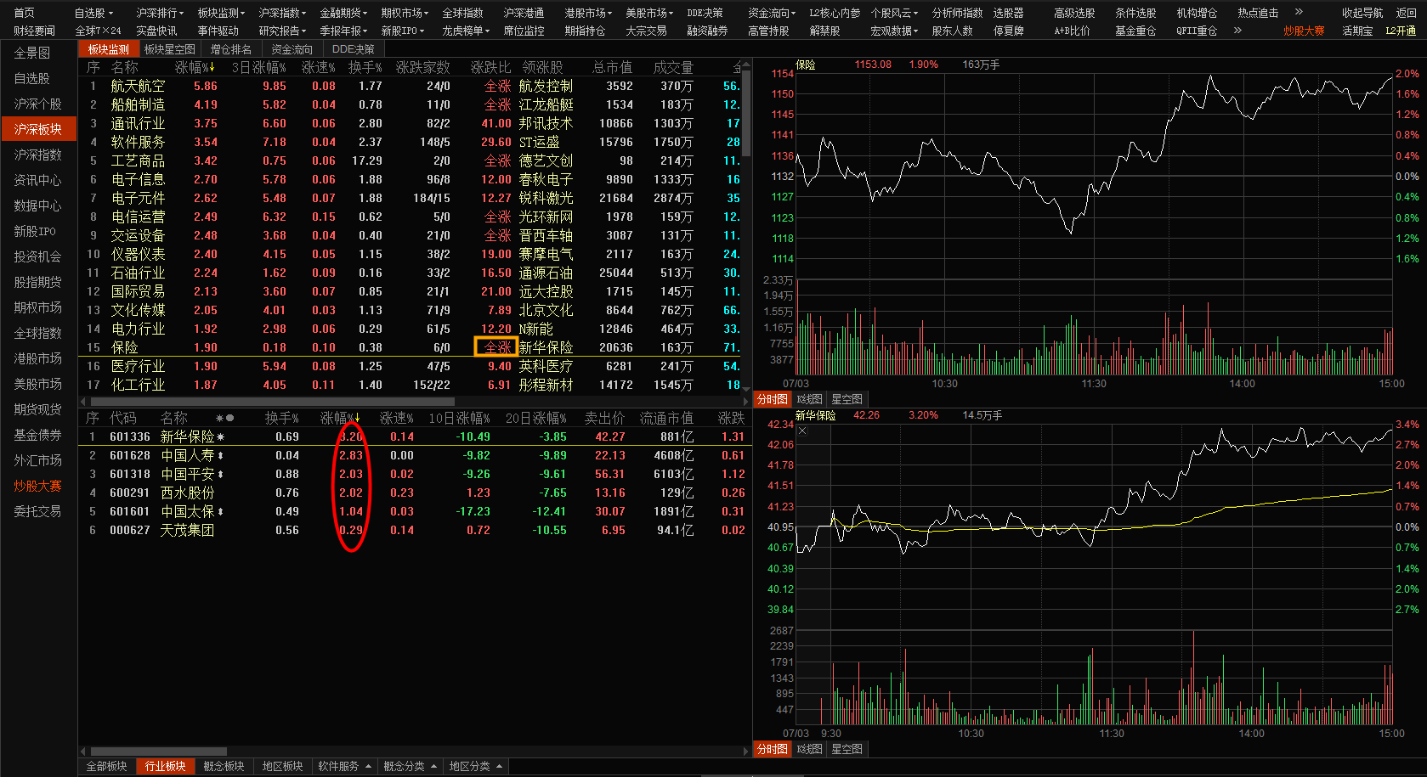This screenshot has width=1427, height=777.
Task: Select 软件服务 sector row
Action: click(410, 142)
